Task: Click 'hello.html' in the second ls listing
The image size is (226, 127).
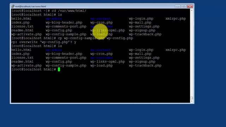Action: tap(21, 50)
